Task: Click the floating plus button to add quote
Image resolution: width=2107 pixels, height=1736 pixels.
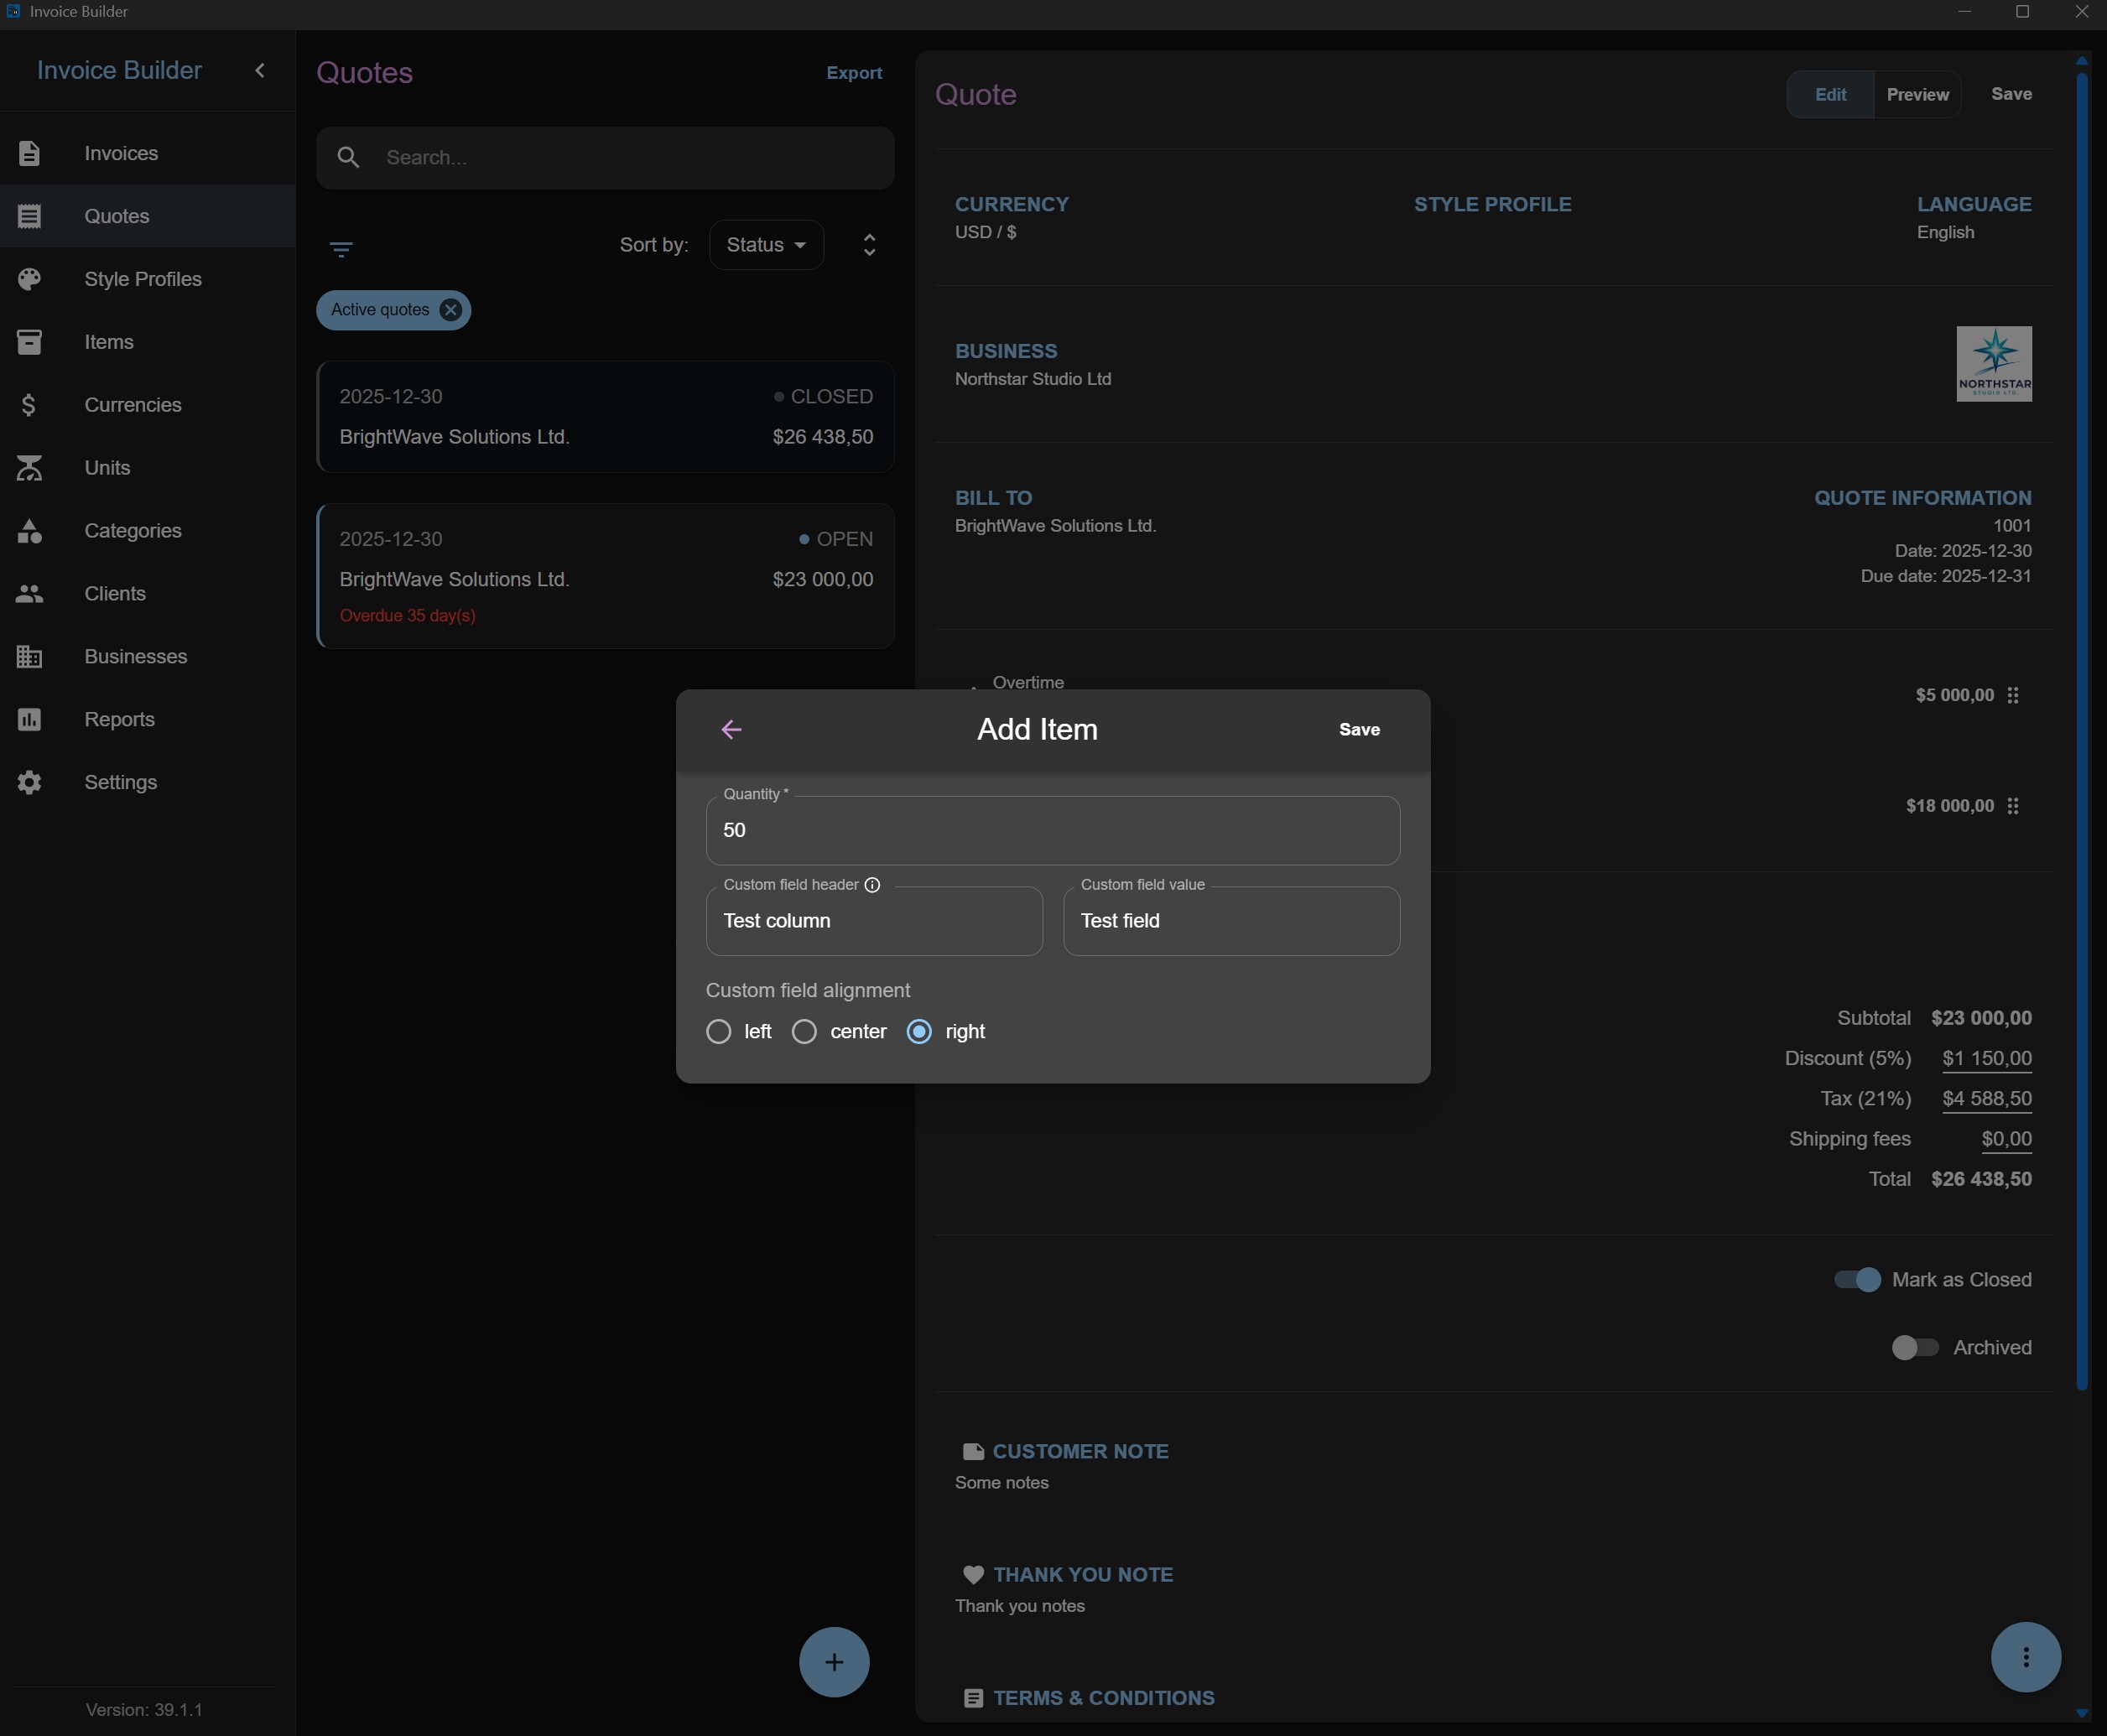Action: 834,1662
